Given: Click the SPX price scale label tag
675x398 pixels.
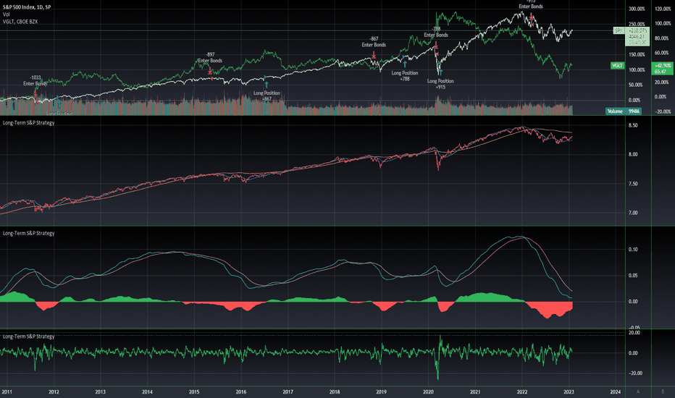Looking at the screenshot, I should [619, 30].
